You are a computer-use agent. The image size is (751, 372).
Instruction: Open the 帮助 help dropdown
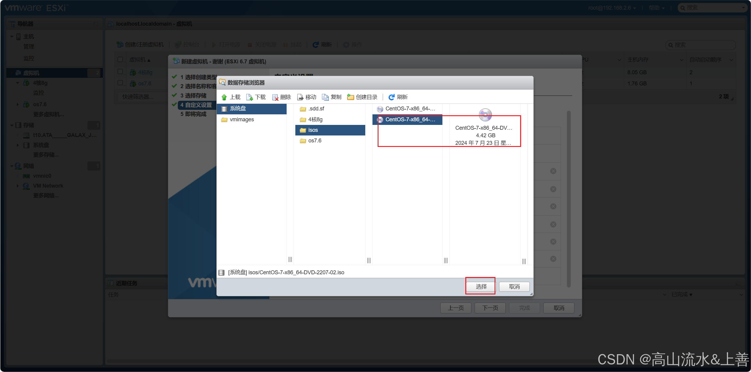657,8
